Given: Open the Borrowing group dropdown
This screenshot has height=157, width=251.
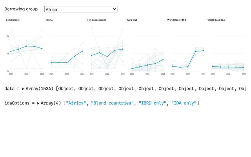Looking at the screenshot, I should click(80, 9).
